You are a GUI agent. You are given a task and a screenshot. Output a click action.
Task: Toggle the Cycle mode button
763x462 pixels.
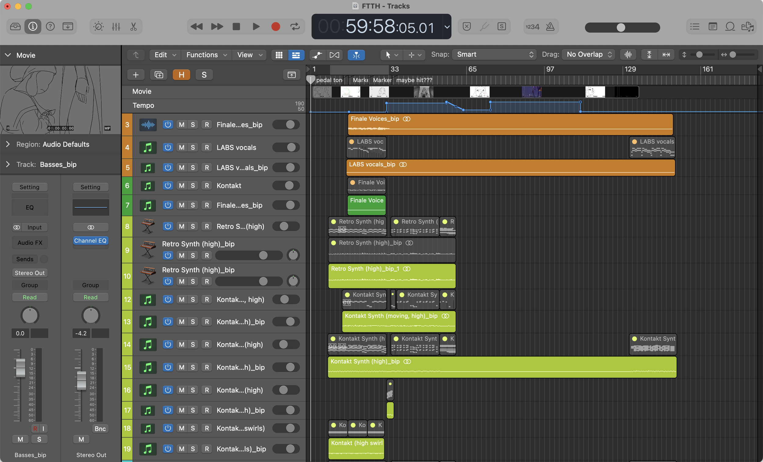[295, 27]
